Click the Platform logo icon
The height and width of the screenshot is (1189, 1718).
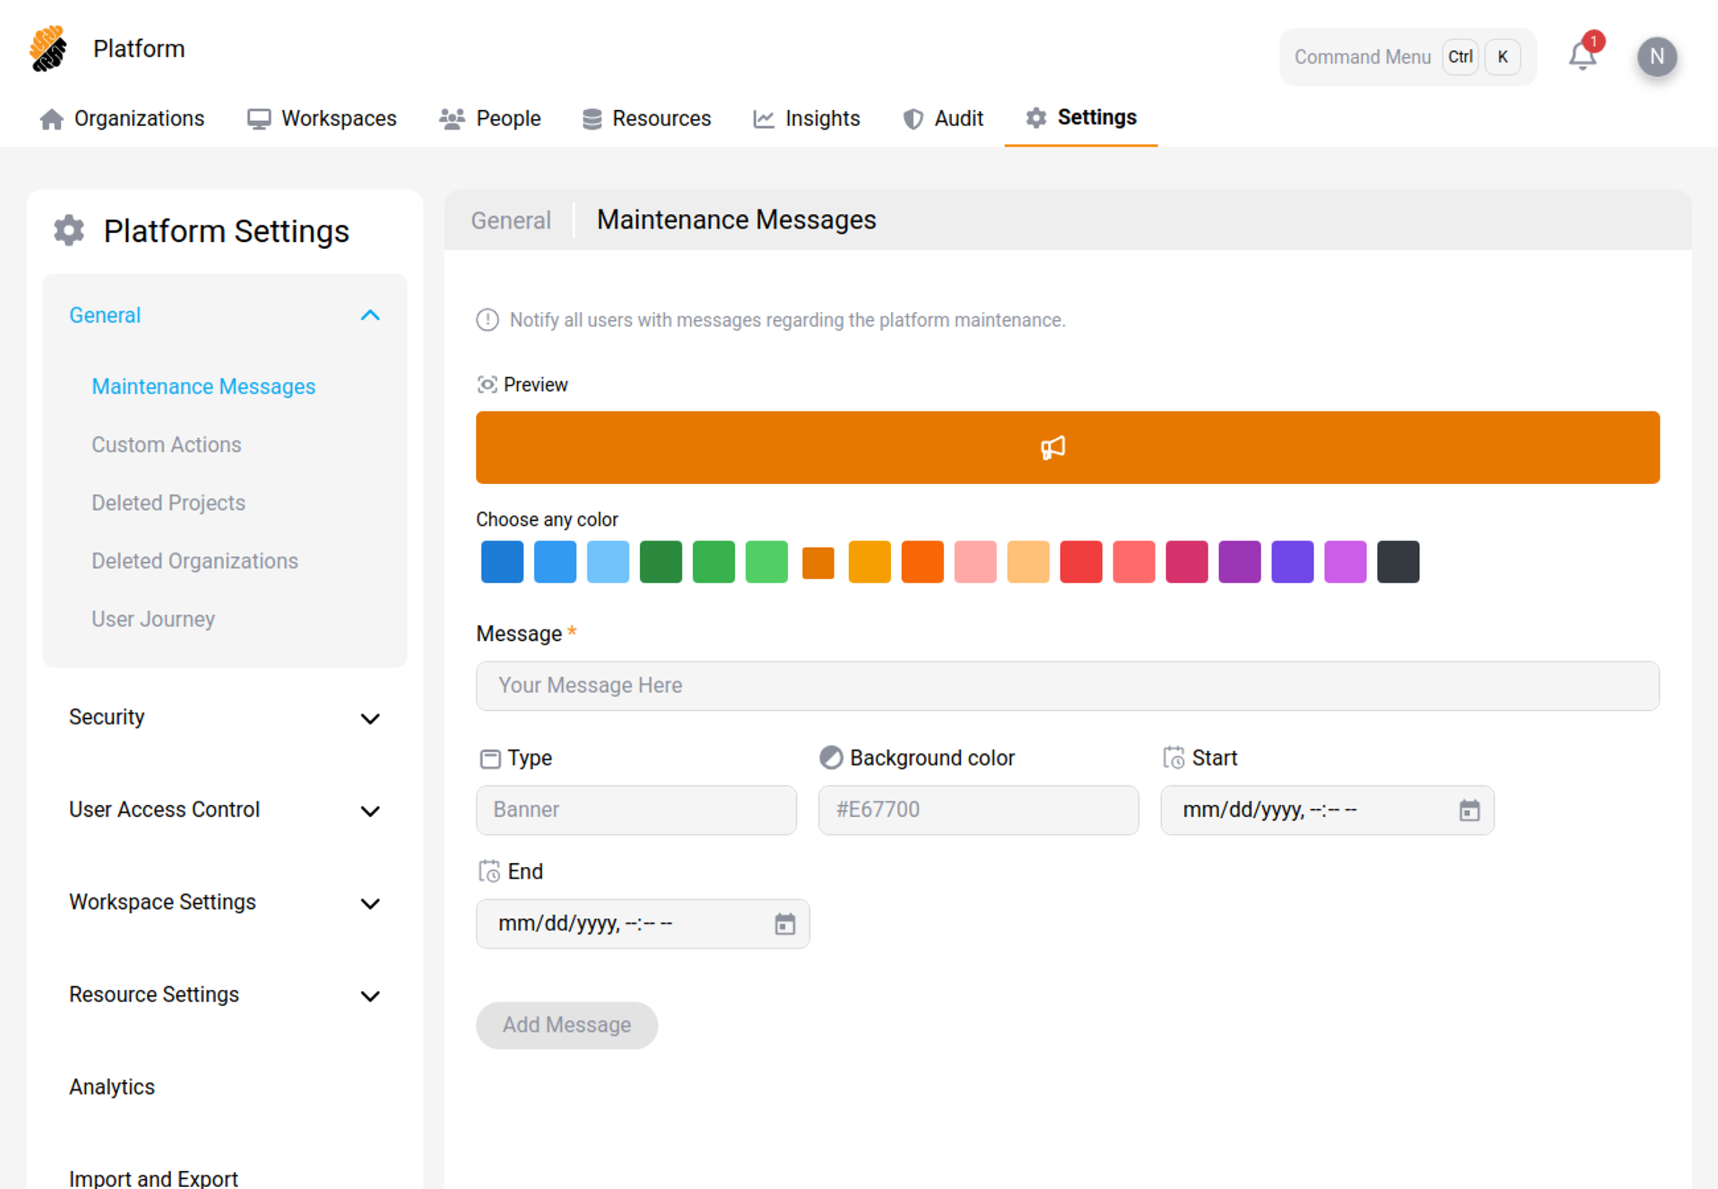[48, 49]
